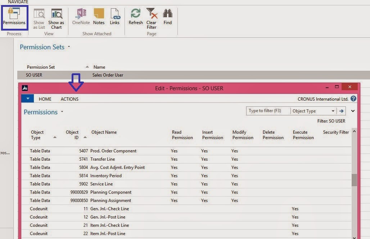The width and height of the screenshot is (370, 239).
Task: Open the Notes icon
Action: coord(99,18)
